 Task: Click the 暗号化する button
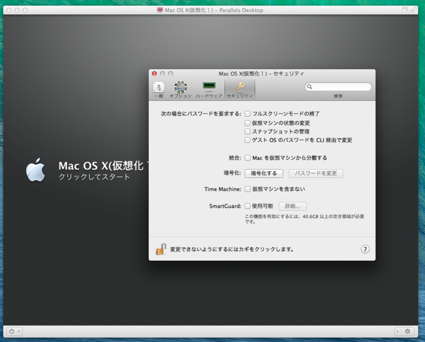pos(263,173)
